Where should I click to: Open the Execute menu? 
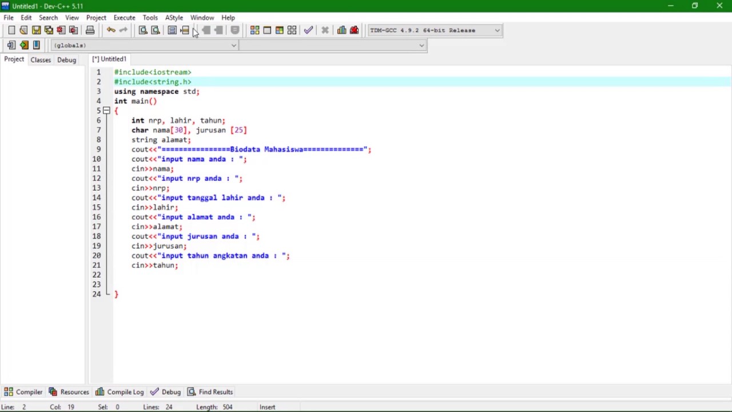(x=124, y=18)
